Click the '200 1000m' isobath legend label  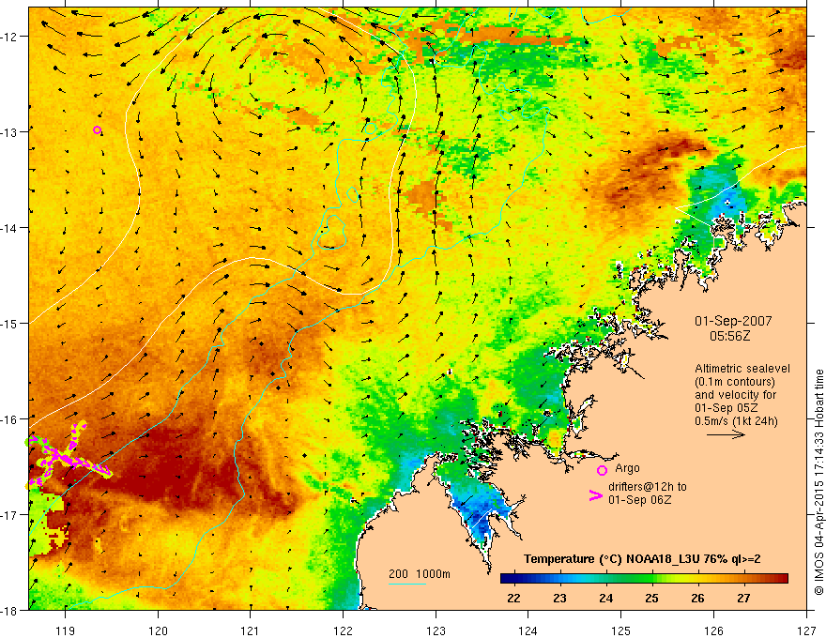420,574
